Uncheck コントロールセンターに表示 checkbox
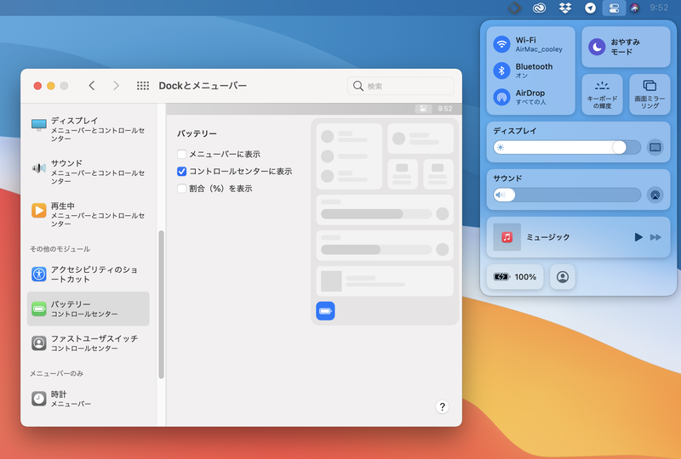681x459 pixels. point(181,172)
